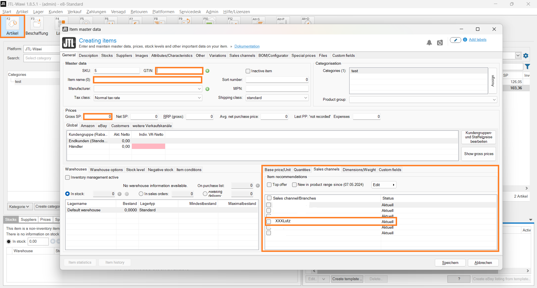Click the green plus next to GTIN

coord(207,71)
